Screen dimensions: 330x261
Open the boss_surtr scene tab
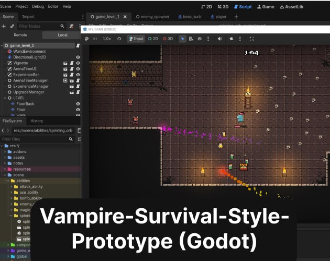[x=190, y=17]
